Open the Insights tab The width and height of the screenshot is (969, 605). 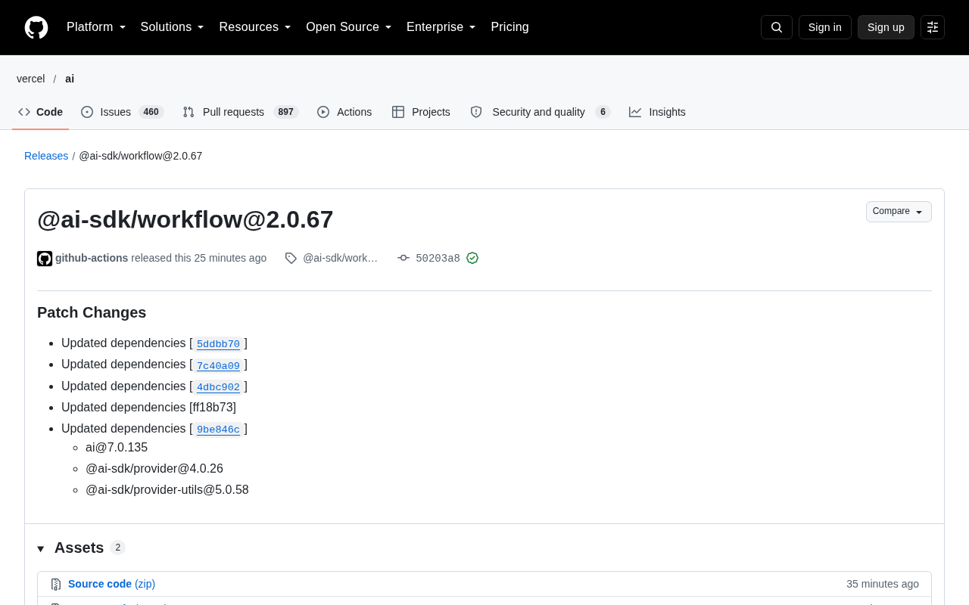[x=657, y=112]
